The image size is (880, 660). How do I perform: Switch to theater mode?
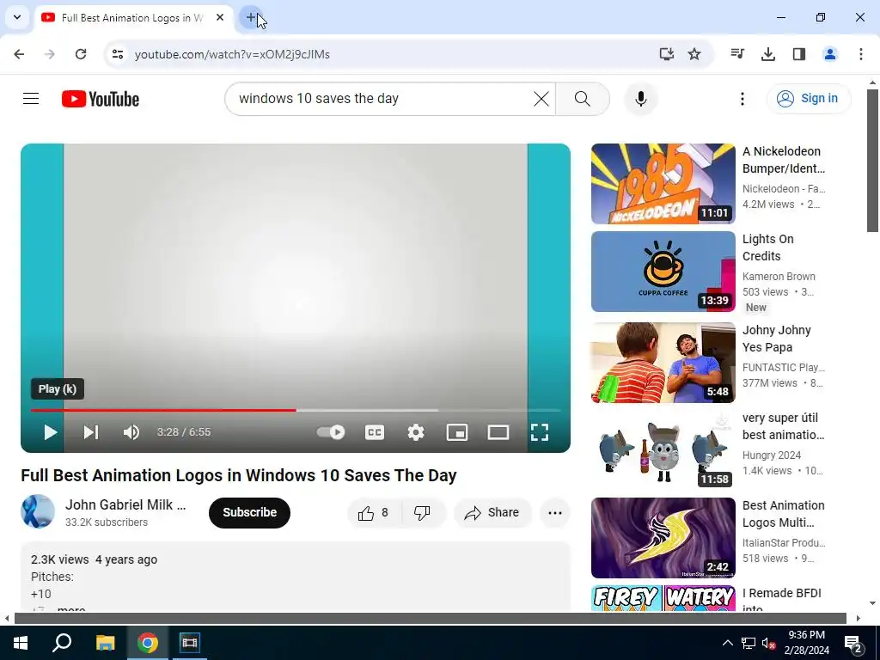(x=498, y=432)
